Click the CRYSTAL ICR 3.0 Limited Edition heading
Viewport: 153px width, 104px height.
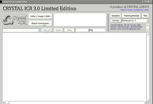click(x=39, y=9)
